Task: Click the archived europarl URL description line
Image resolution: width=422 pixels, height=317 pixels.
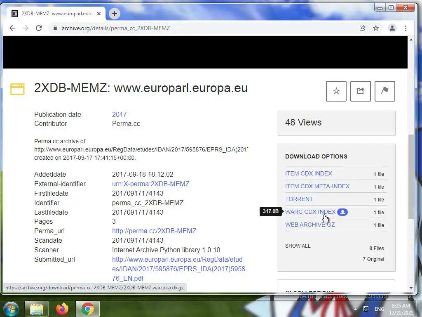Action: point(141,149)
